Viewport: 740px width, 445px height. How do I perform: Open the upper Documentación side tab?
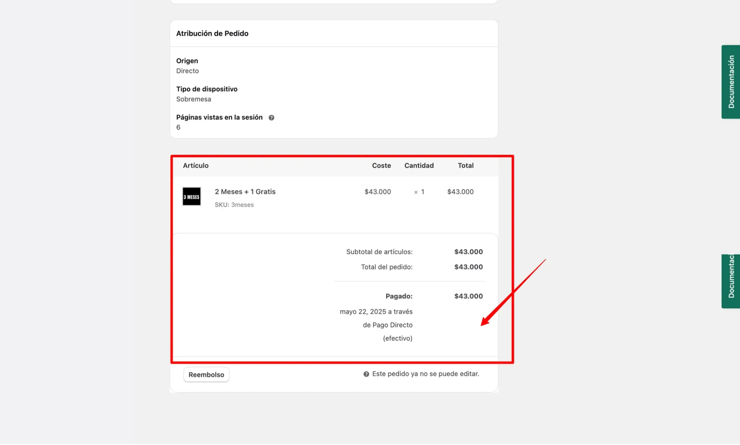pos(731,82)
